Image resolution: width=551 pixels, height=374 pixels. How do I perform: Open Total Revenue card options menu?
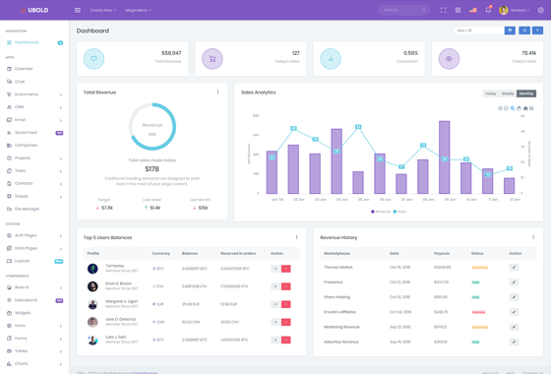coord(217,92)
